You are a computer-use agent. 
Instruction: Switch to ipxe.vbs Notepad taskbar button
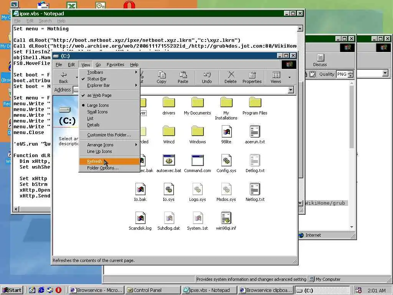click(209, 290)
